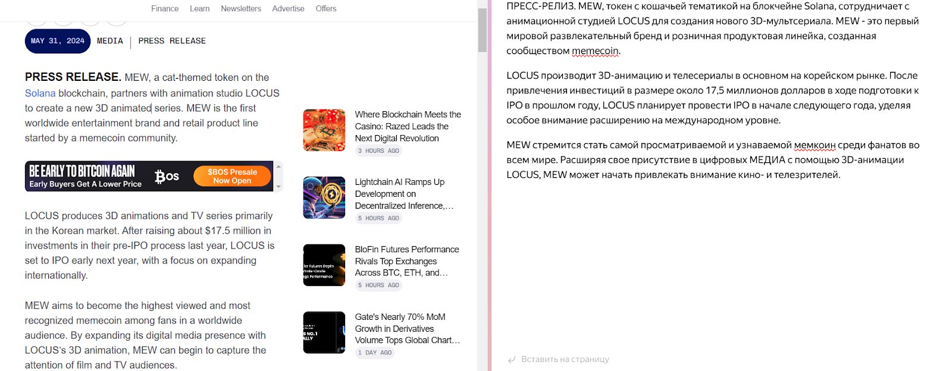
Task: Click the underlined word 'мемкоин' in the translation
Action: coord(815,145)
